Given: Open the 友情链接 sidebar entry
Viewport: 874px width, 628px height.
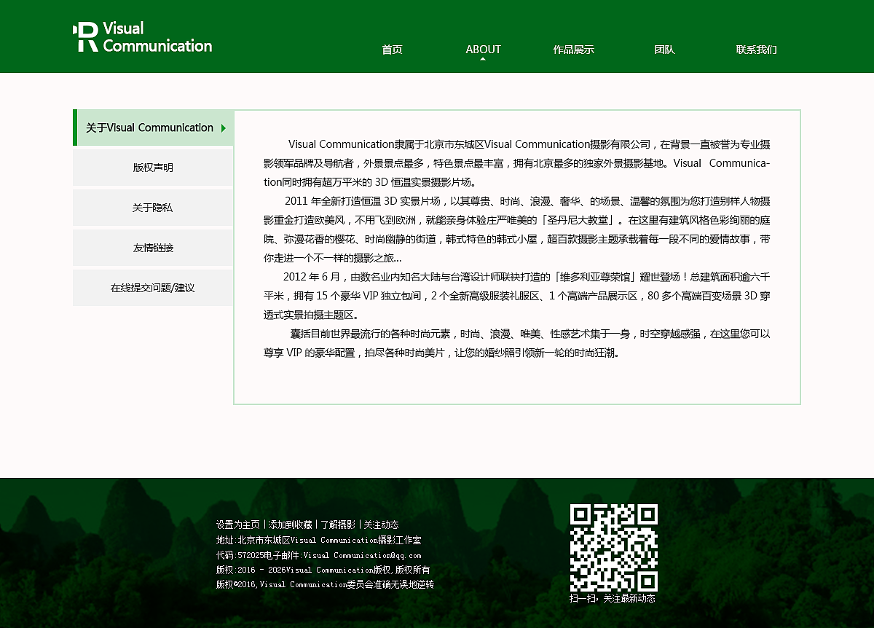Looking at the screenshot, I should pos(153,247).
